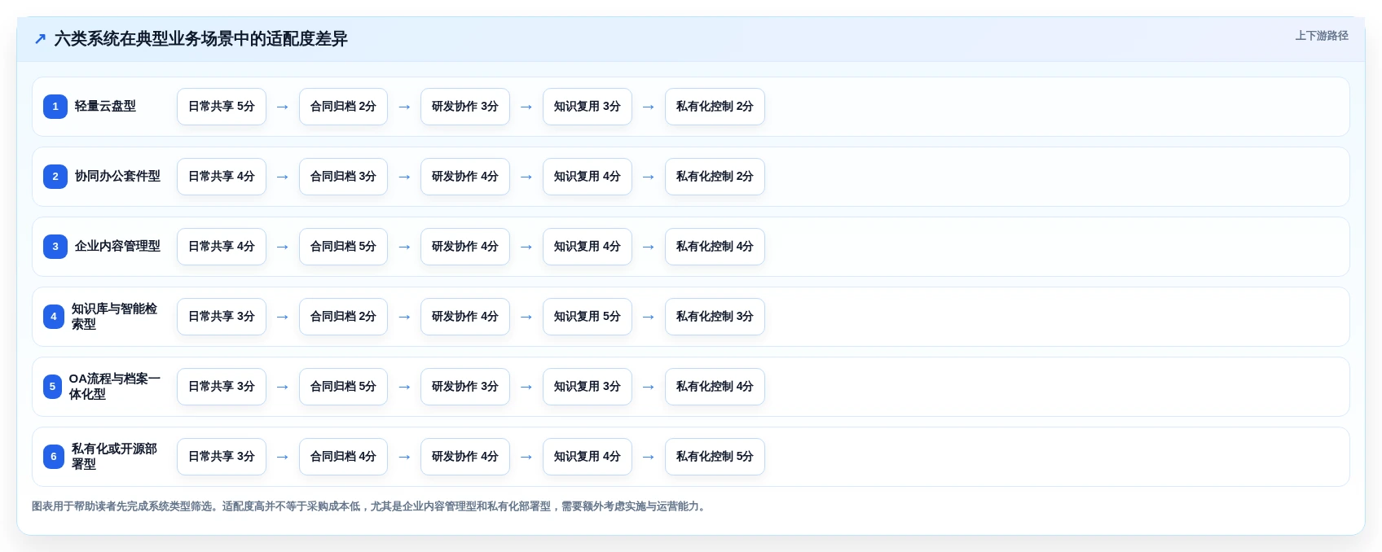The height and width of the screenshot is (552, 1382).
Task: Click 研发协作 3分 in the OA流程与档案一体化型 row
Action: [465, 387]
